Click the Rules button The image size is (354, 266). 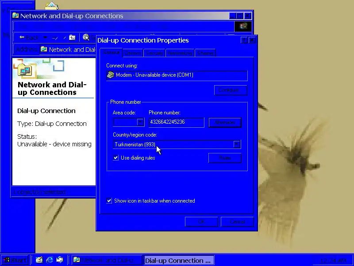[225, 158]
